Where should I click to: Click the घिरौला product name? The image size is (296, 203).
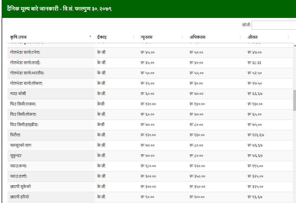15,135
